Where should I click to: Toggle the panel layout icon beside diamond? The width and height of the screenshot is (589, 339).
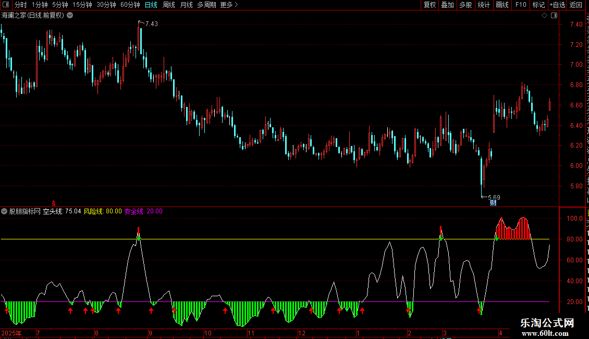click(554, 16)
